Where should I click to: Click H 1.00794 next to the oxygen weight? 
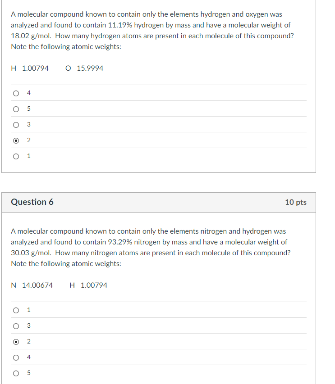[x=30, y=68]
